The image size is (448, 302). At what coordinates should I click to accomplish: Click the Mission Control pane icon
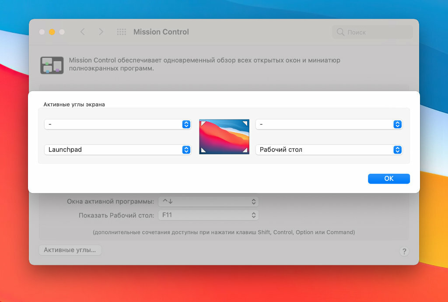click(52, 65)
